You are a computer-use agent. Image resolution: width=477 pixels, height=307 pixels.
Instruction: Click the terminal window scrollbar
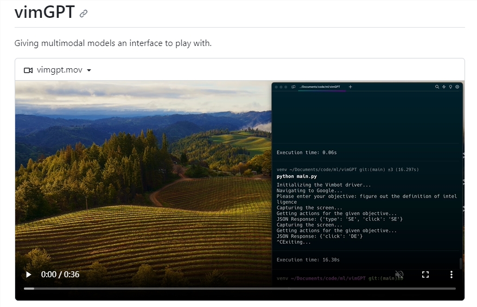click(x=461, y=263)
